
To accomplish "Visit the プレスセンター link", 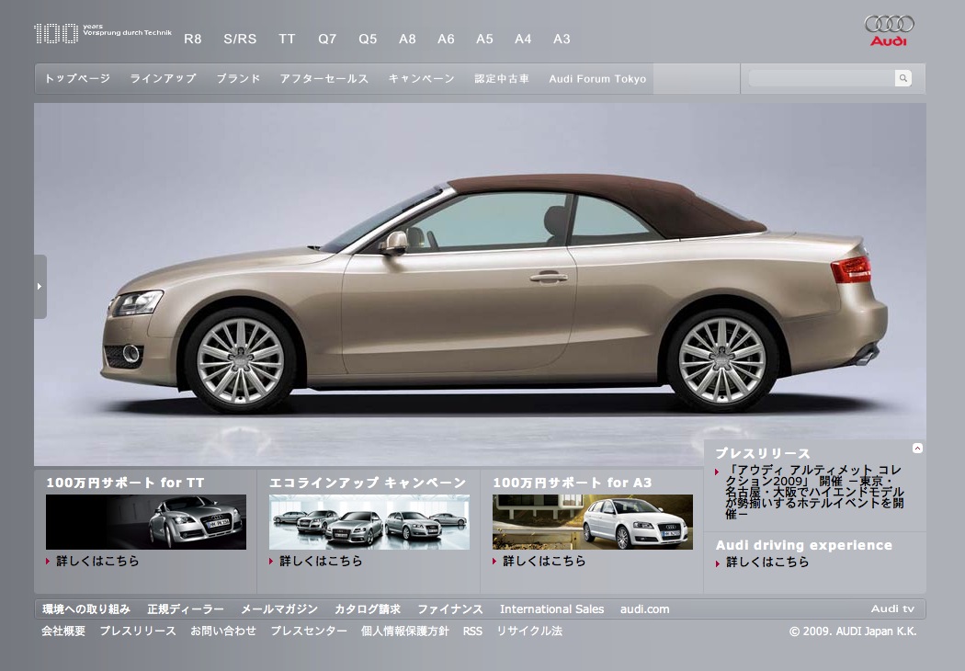I will tap(309, 631).
